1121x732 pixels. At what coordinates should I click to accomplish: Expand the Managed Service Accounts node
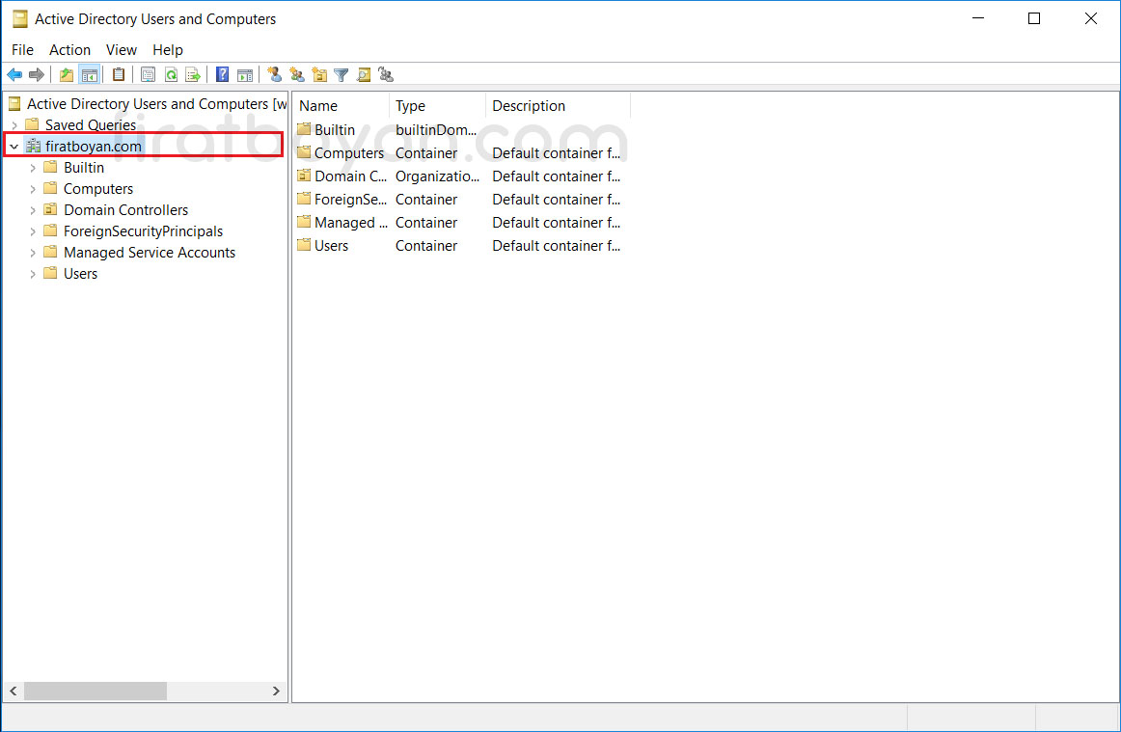click(x=33, y=253)
